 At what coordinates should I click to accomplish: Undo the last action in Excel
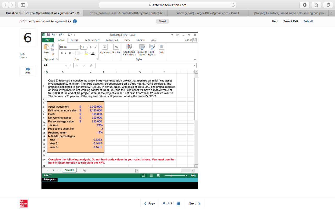(x=53, y=35)
